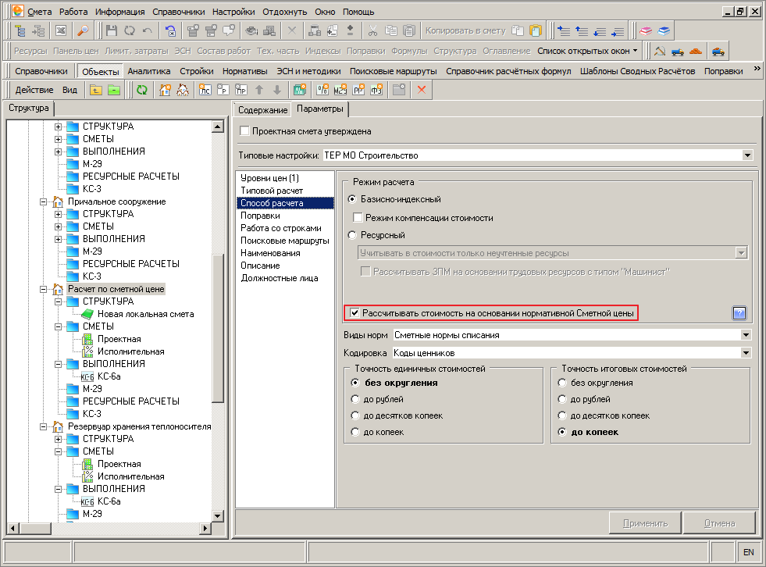Image resolution: width=766 pixels, height=567 pixels.
Task: Open the 'Типовые настройки' dropdown
Action: click(x=747, y=155)
